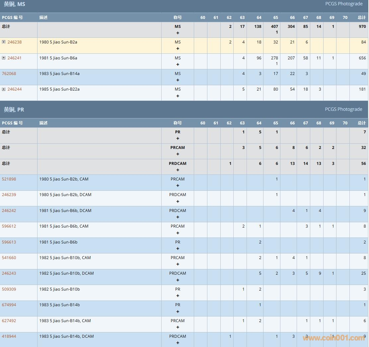View PCGS number 509309

coord(9,289)
